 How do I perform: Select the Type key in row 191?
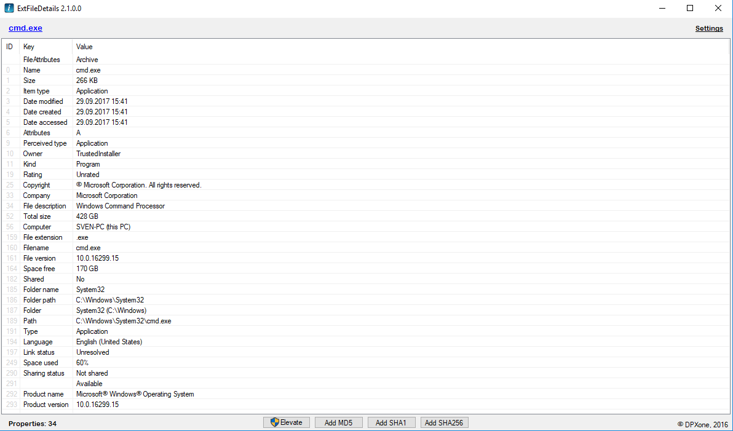coord(30,331)
